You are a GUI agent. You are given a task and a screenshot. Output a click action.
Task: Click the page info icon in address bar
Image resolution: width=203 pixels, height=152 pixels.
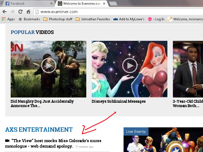pyautogui.click(x=37, y=12)
